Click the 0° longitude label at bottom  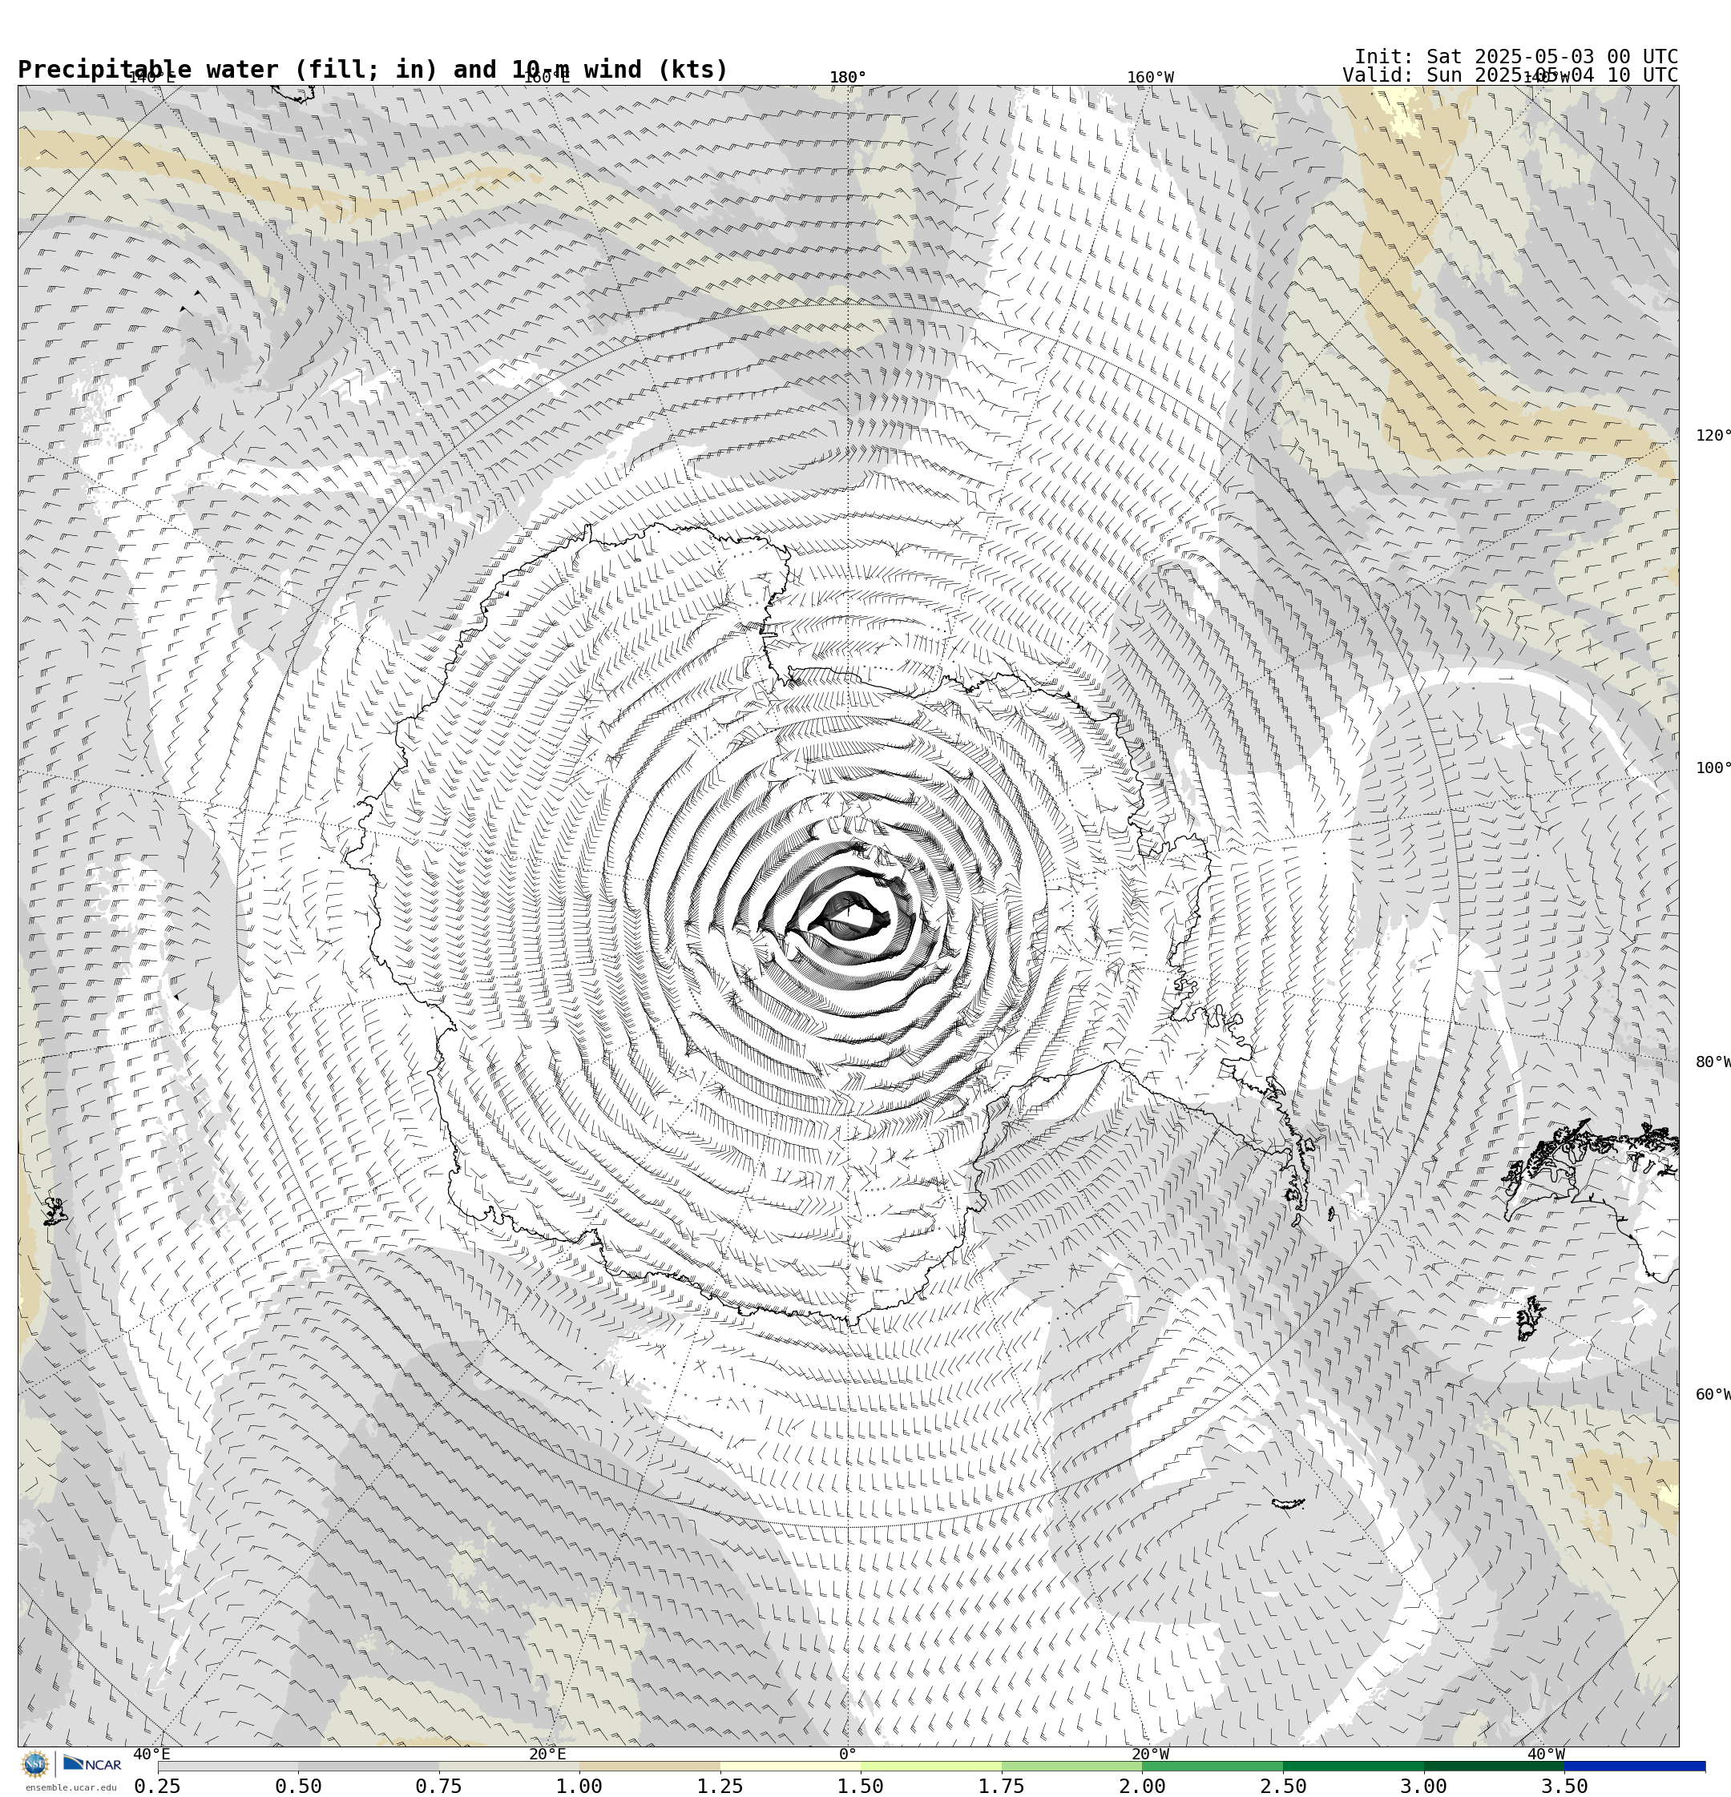point(848,1755)
